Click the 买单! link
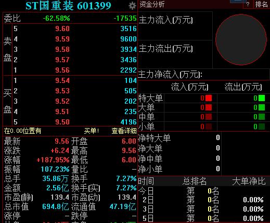Screen dimensions: 270x223 (92, 131)
